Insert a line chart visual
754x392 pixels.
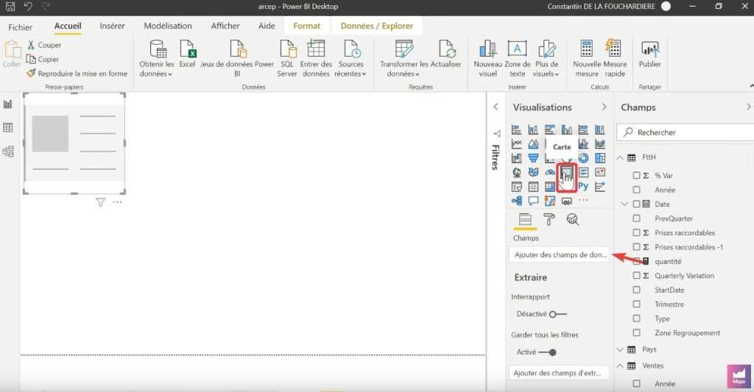(x=516, y=143)
